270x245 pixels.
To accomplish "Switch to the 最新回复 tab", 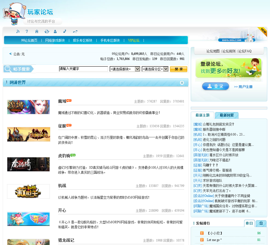I will 227,115.
